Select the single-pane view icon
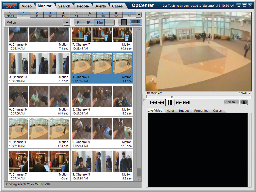256x192 pixels. coord(124,22)
